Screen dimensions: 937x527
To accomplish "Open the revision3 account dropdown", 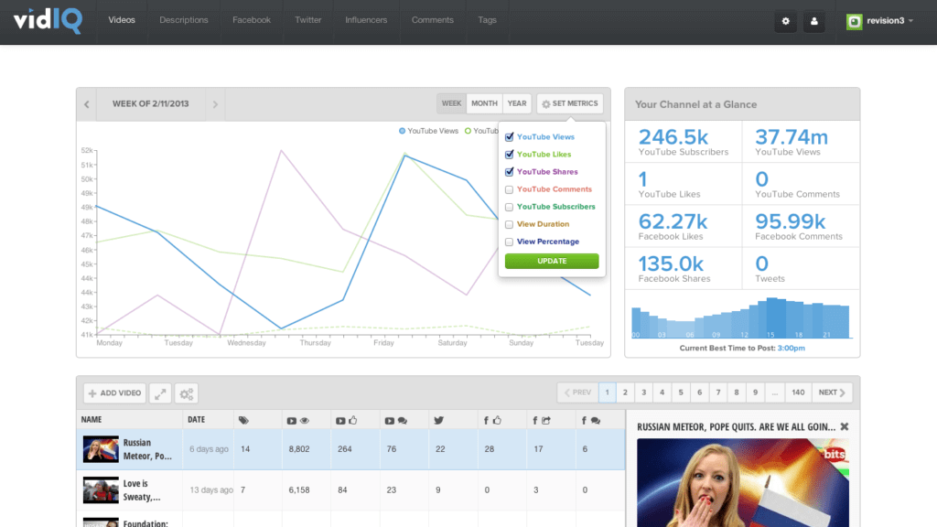I will point(879,21).
